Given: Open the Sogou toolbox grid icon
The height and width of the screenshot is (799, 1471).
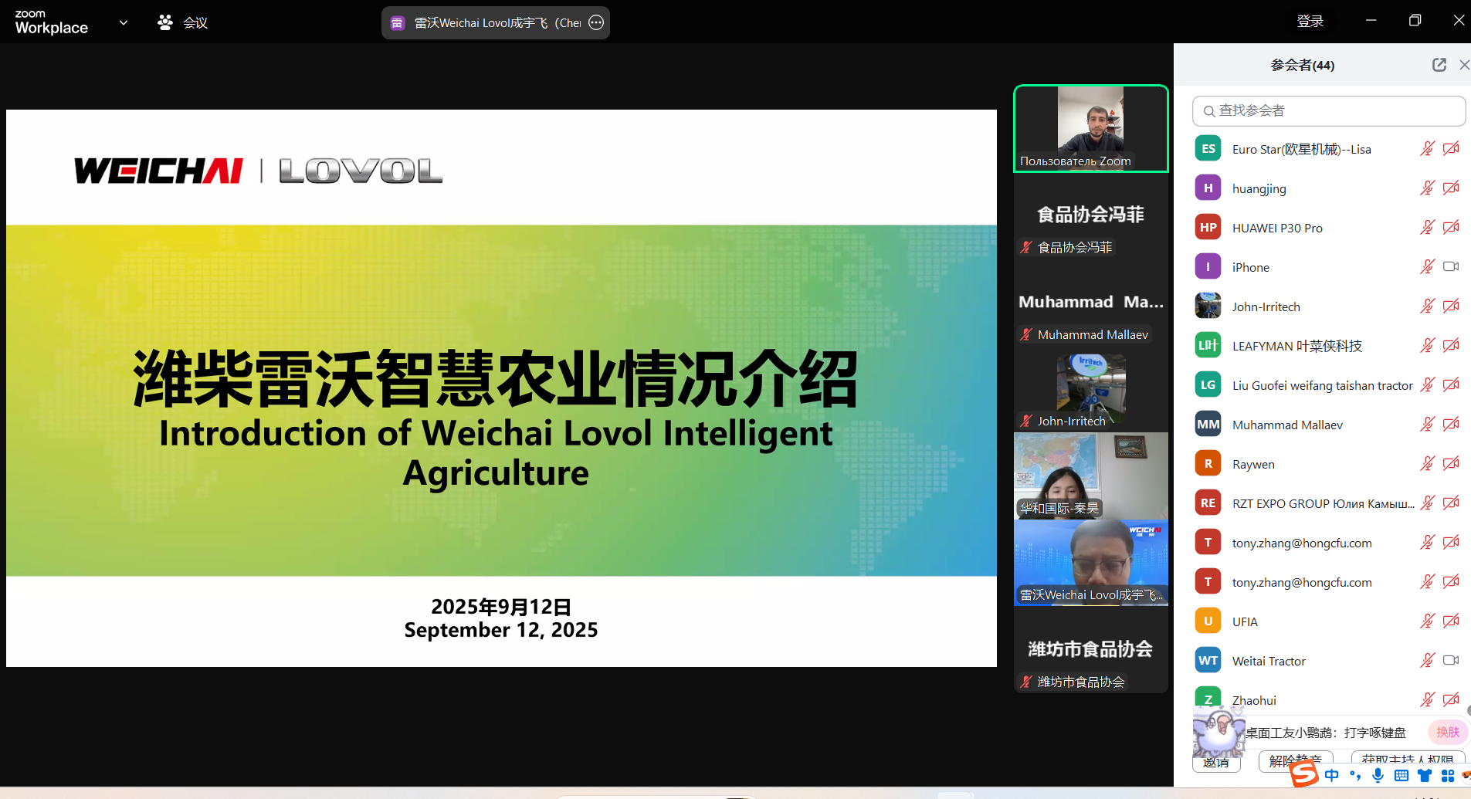Looking at the screenshot, I should [1448, 775].
